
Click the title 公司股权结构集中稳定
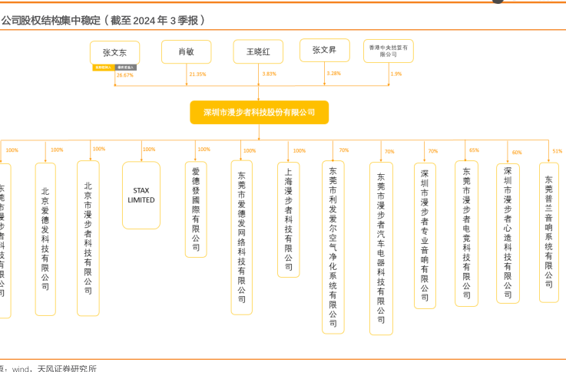(51, 20)
